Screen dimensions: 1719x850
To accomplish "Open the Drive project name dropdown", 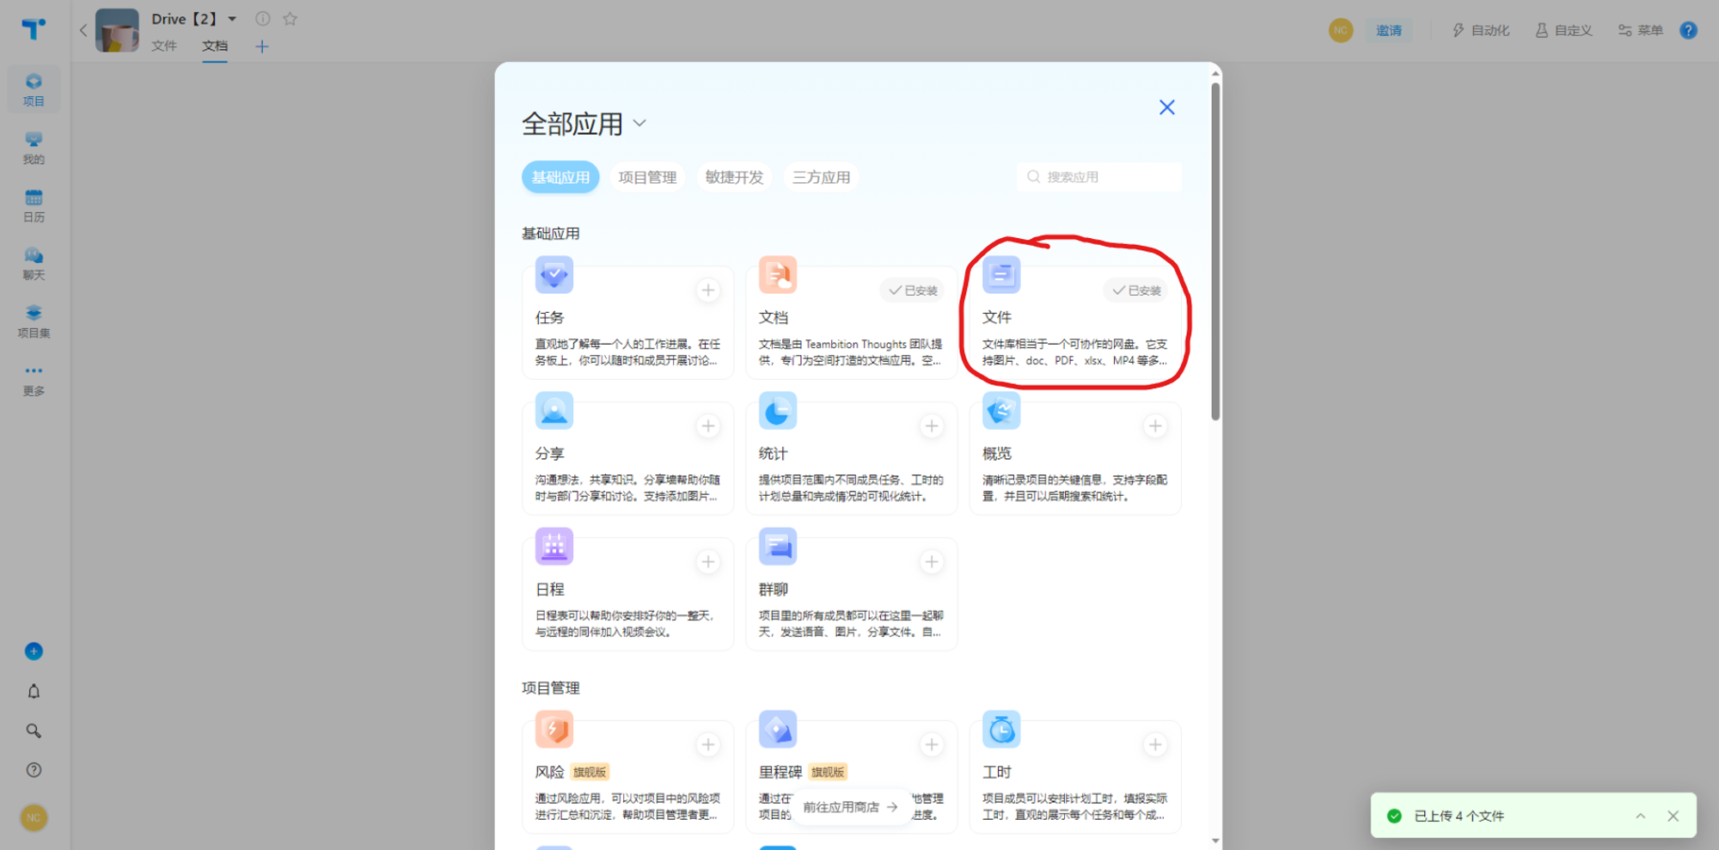I will pyautogui.click(x=232, y=19).
